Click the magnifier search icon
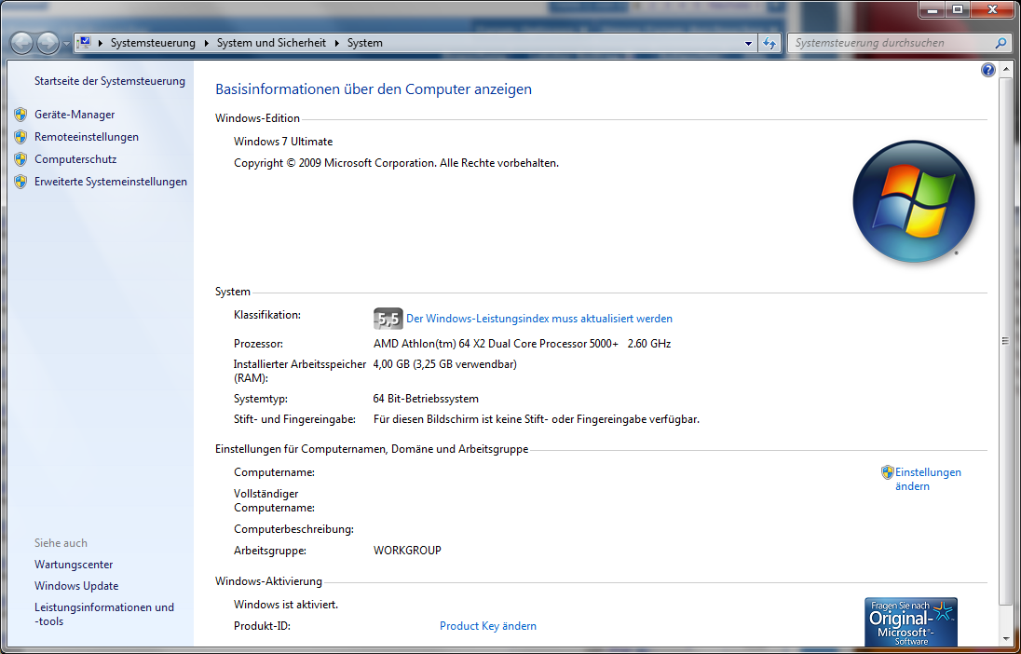The width and height of the screenshot is (1021, 654). click(x=1001, y=43)
